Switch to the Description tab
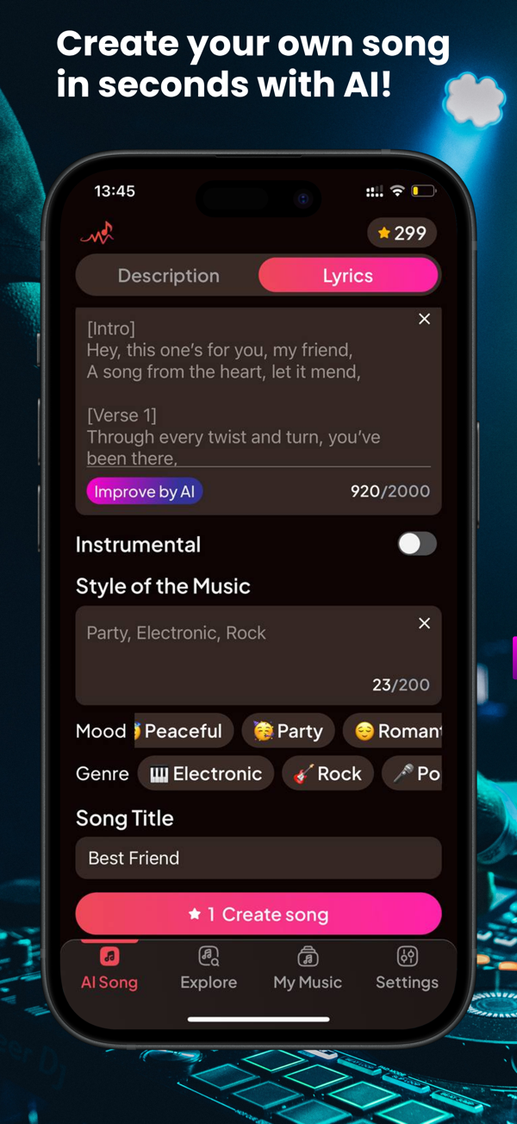The image size is (517, 1124). point(168,276)
